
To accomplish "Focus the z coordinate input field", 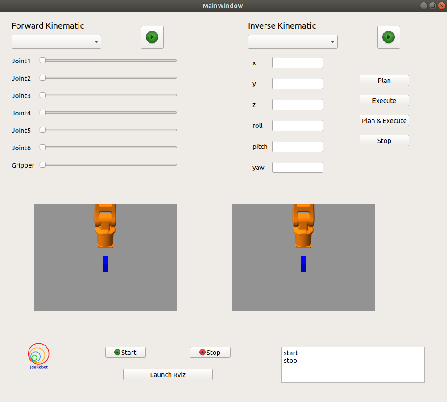I will (298, 104).
